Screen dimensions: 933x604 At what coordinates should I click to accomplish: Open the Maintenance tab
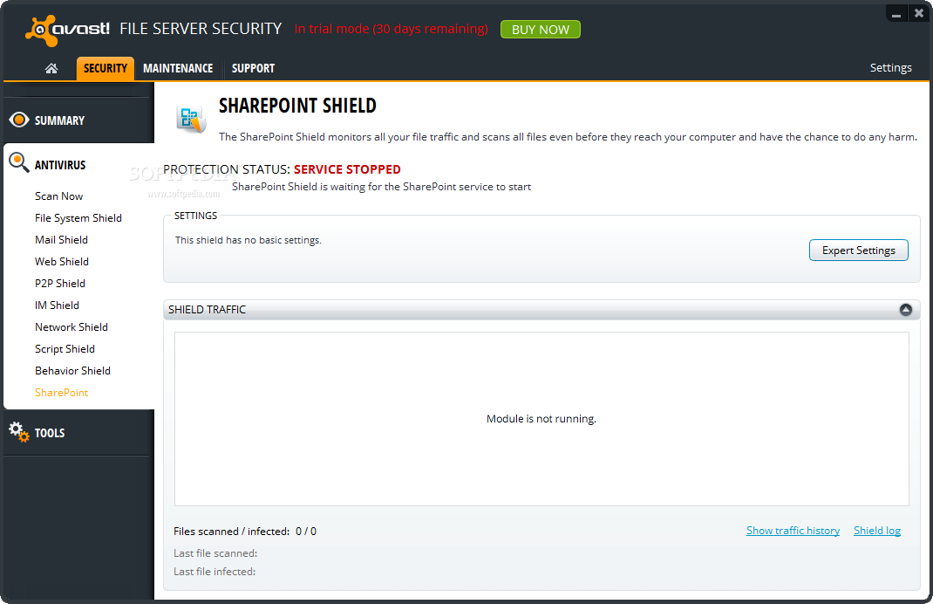click(x=178, y=68)
